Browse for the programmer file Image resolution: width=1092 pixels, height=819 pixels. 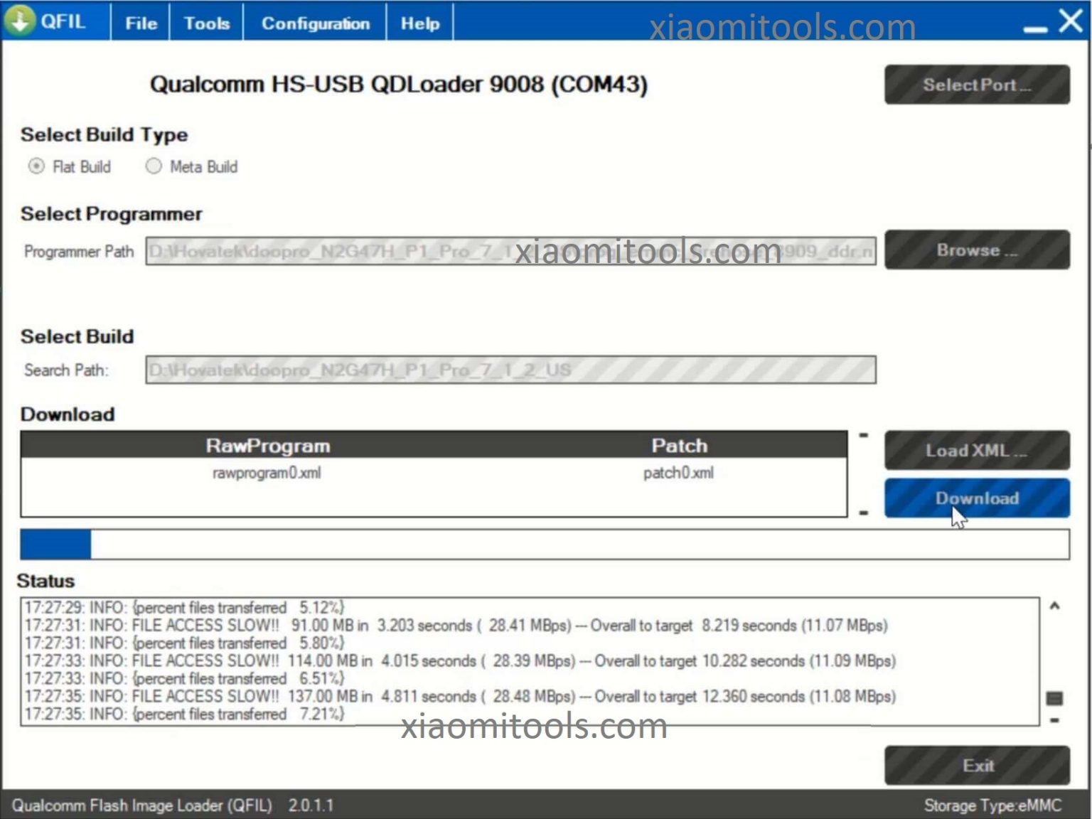coord(976,250)
